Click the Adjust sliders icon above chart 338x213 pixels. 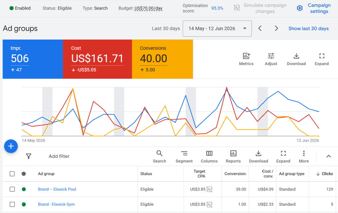click(271, 56)
